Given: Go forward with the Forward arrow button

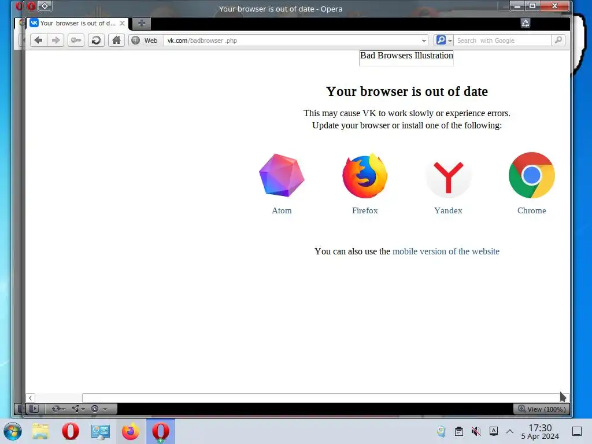Looking at the screenshot, I should click(55, 40).
